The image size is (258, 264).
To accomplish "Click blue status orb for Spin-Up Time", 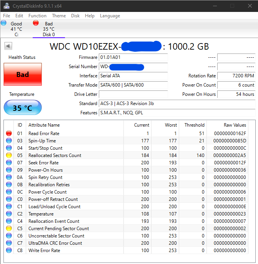I will point(9,140).
